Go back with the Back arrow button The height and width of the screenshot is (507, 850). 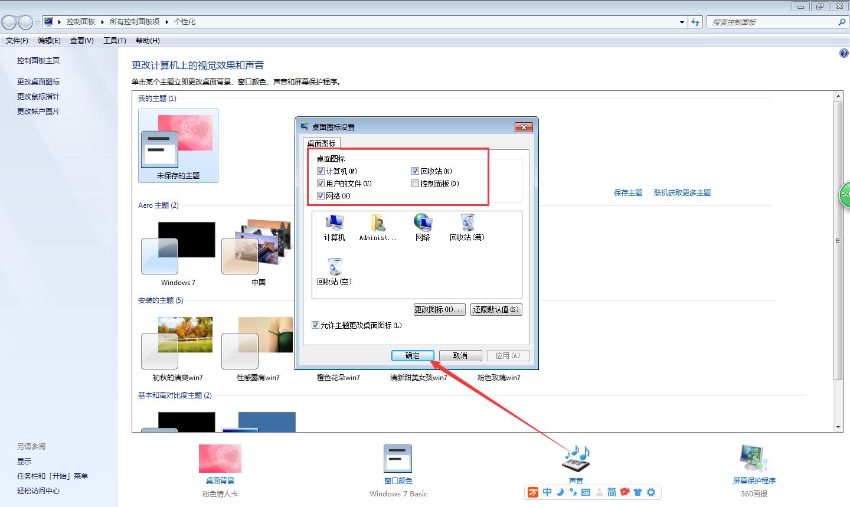tap(9, 22)
